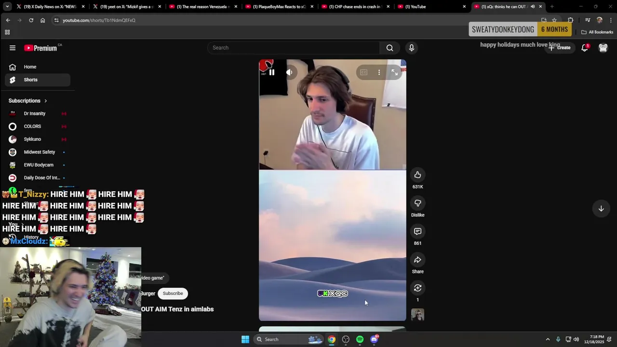617x347 pixels.
Task: Open the Short's three-dot more options
Action: coord(379,72)
